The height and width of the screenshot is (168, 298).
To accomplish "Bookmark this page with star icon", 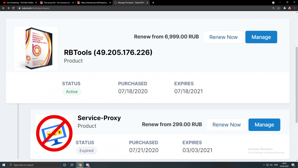I will click(278, 8).
